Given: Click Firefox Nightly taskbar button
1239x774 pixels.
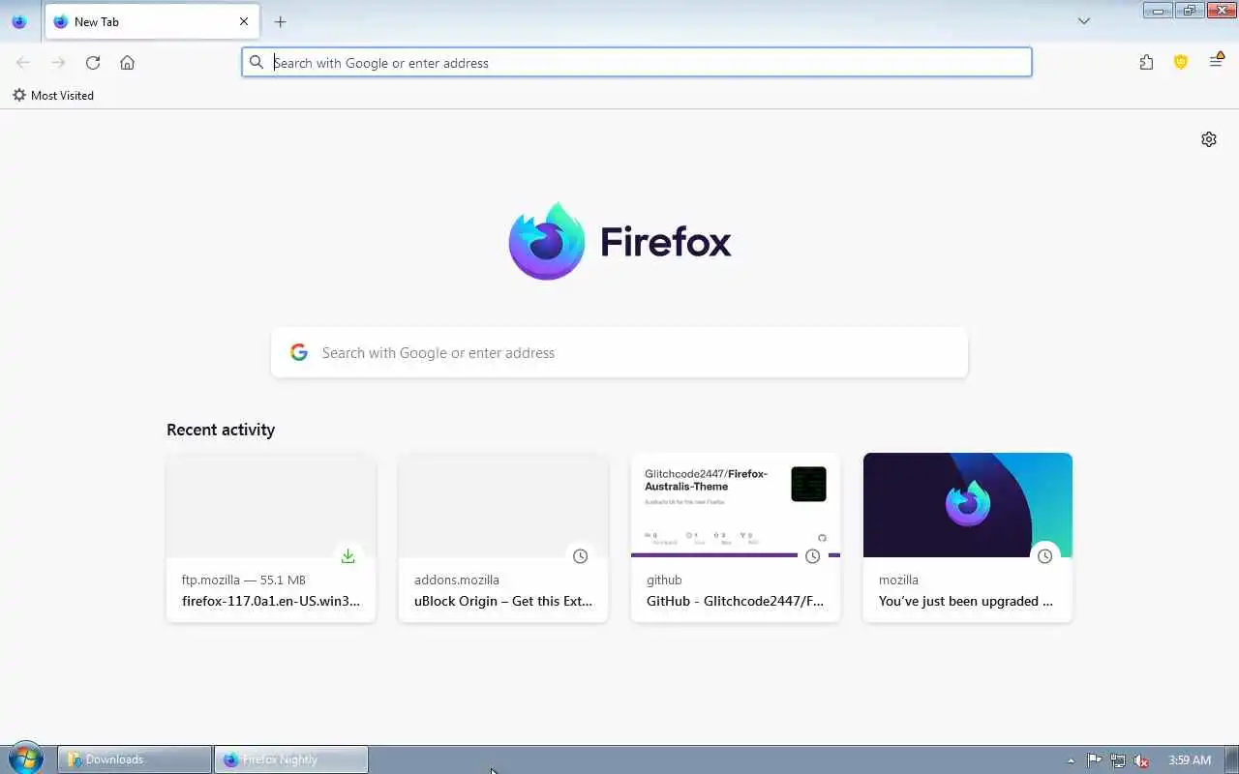Looking at the screenshot, I should (291, 759).
